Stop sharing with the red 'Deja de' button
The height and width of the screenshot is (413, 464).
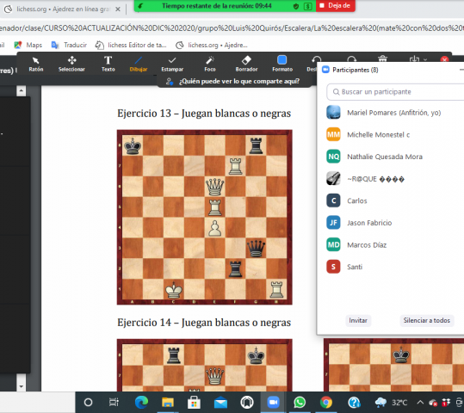(336, 6)
